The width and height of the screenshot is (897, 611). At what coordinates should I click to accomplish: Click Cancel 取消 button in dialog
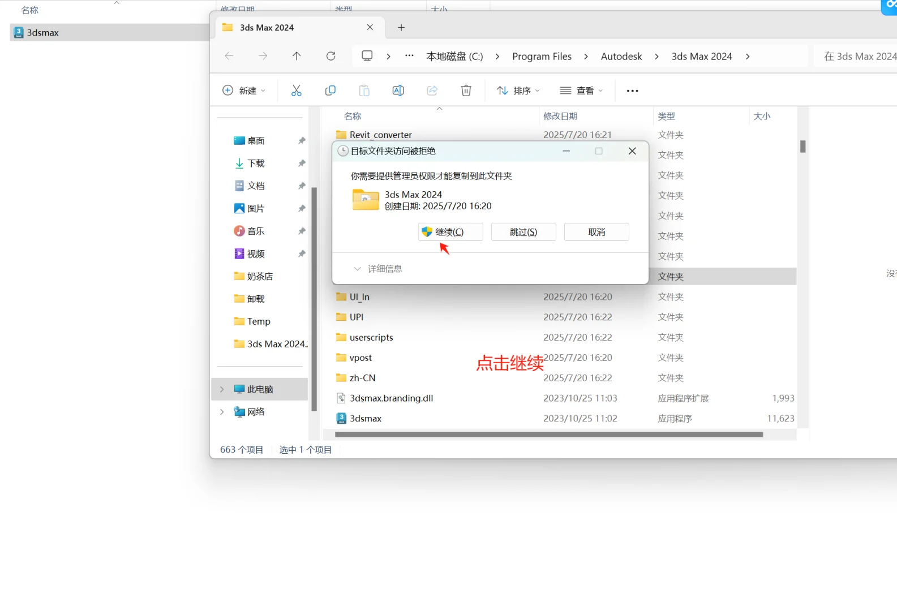pyautogui.click(x=596, y=232)
